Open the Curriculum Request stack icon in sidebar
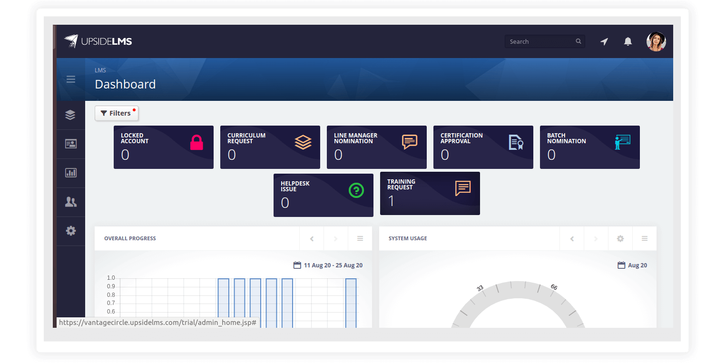Image resolution: width=726 pixels, height=363 pixels. [70, 115]
